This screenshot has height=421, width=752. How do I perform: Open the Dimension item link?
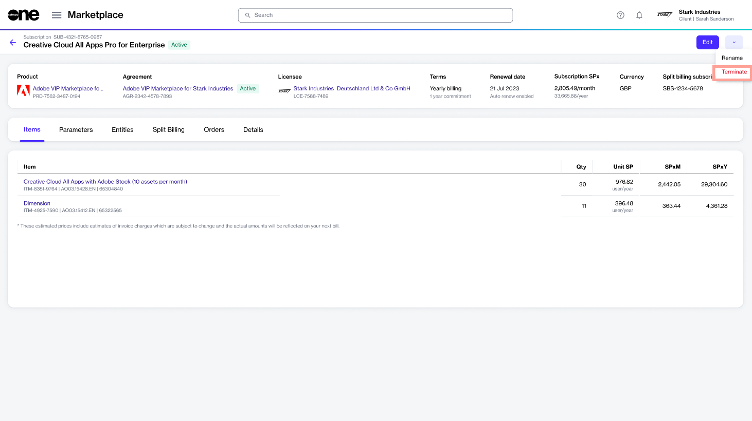(x=37, y=203)
